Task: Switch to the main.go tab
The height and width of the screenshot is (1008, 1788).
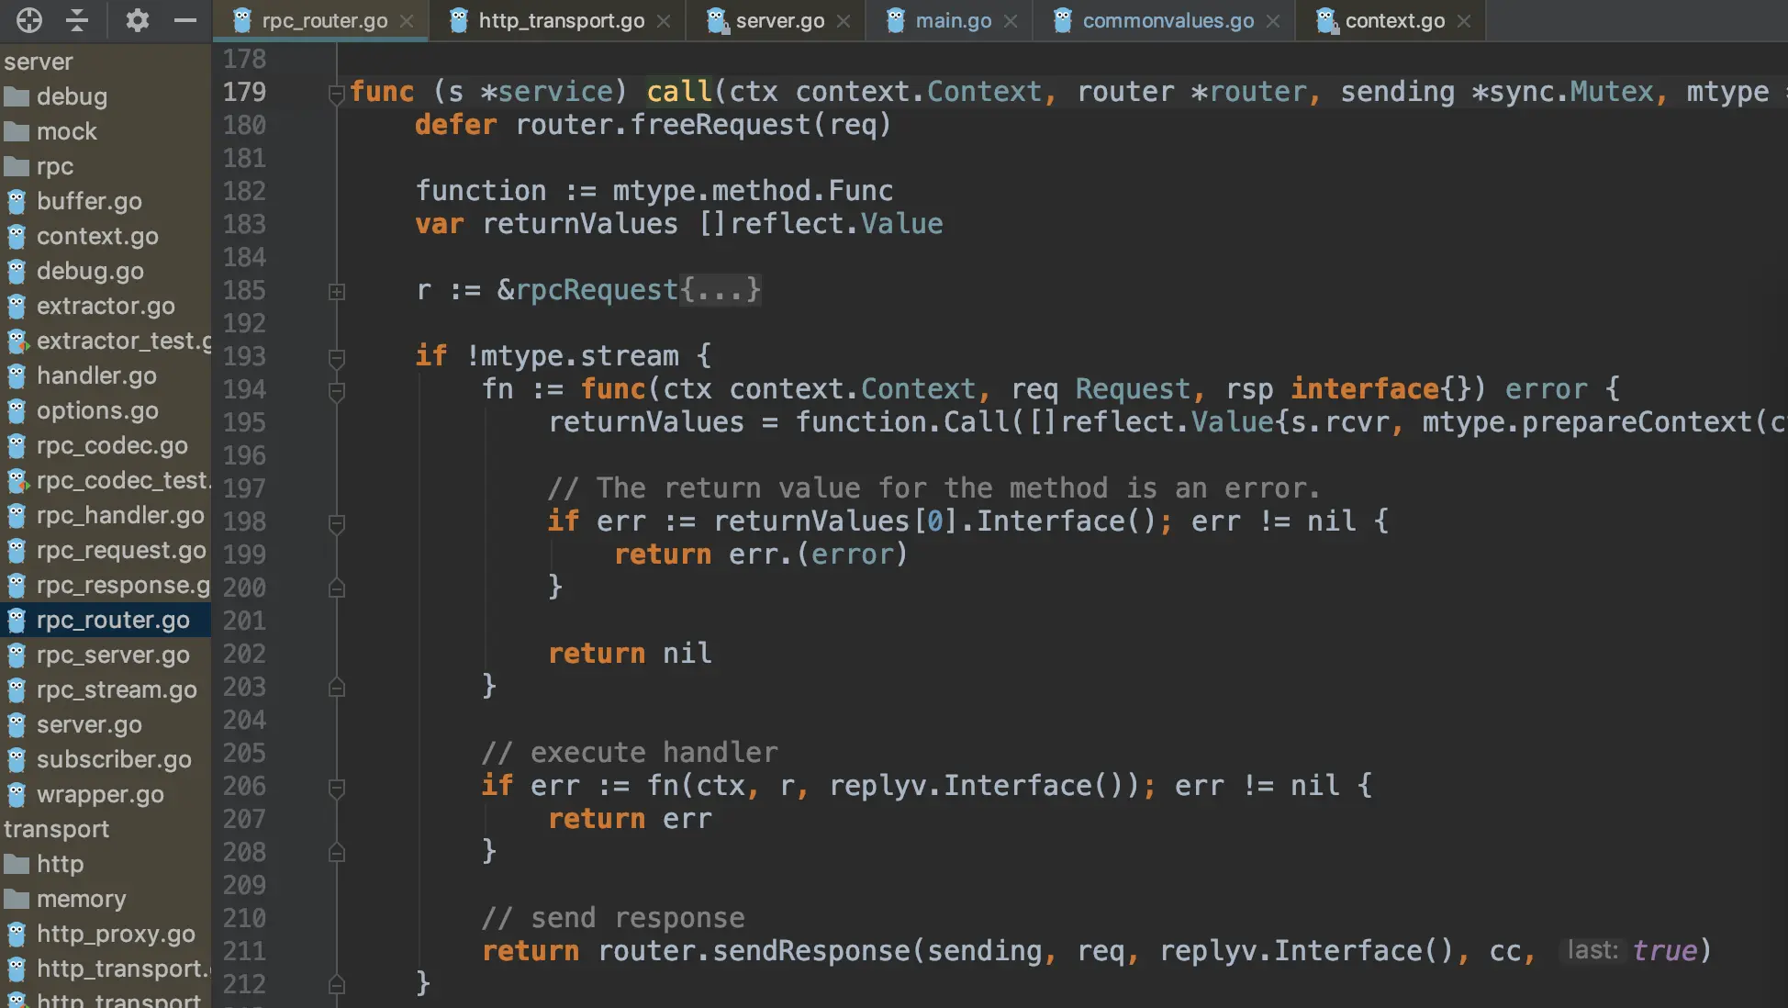Action: (x=953, y=20)
